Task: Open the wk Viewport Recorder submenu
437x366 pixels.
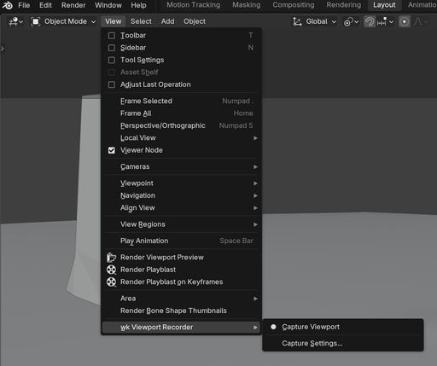Action: 182,328
